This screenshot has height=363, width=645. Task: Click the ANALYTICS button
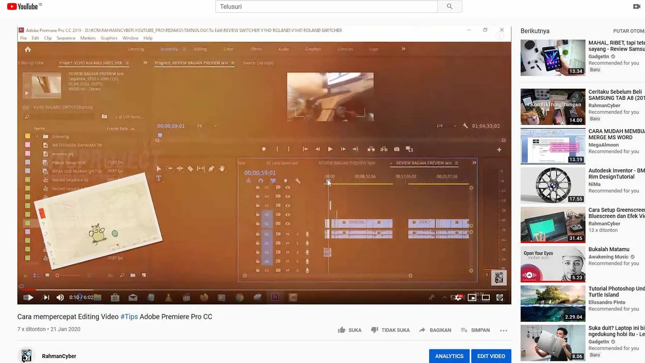pyautogui.click(x=449, y=356)
